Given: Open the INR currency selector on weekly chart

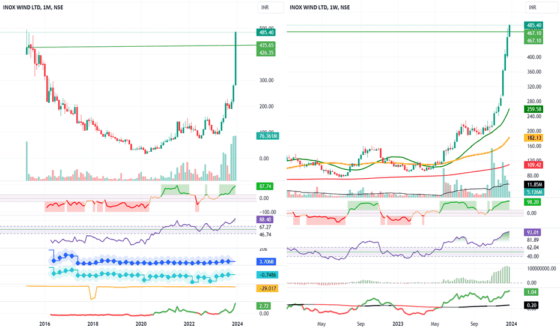Looking at the screenshot, I should 541,7.
